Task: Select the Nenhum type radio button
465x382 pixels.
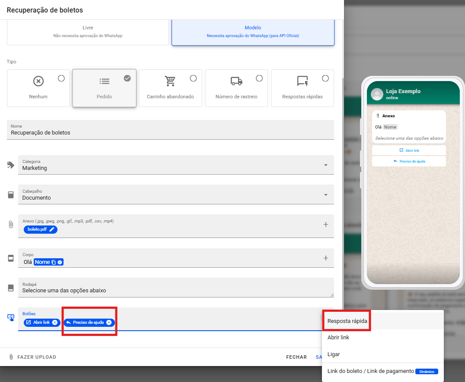Action: tap(61, 78)
